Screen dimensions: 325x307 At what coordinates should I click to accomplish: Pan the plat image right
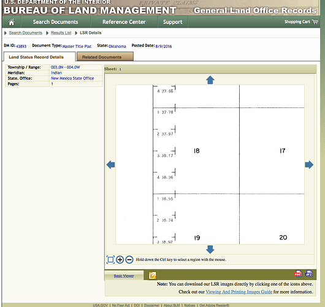(309, 165)
